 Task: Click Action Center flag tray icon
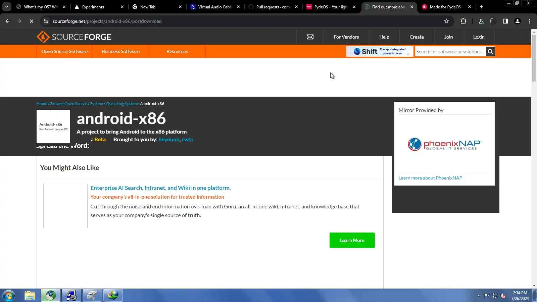(487, 296)
